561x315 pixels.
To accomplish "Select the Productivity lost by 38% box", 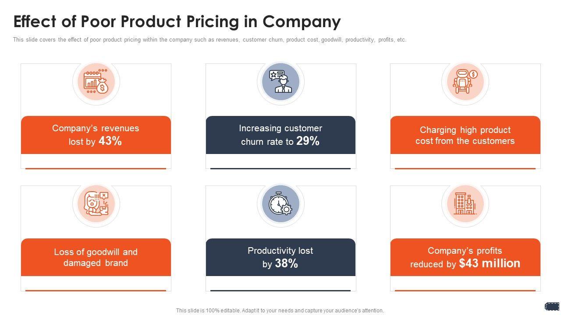I will 280,257.
